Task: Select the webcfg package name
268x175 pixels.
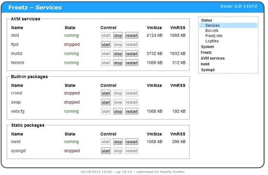Action: pos(18,111)
